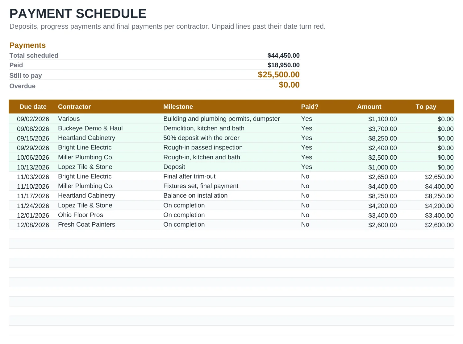Click the due date 11/10/2026

click(33, 186)
